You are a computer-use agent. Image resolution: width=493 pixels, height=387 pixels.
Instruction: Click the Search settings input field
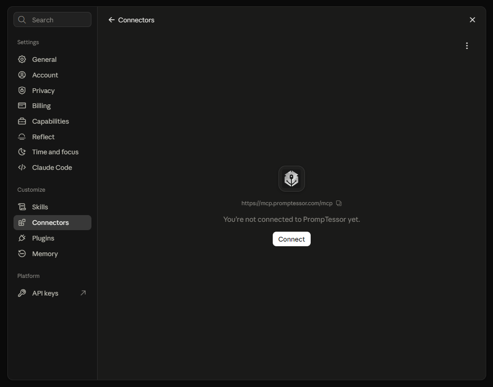pos(52,20)
